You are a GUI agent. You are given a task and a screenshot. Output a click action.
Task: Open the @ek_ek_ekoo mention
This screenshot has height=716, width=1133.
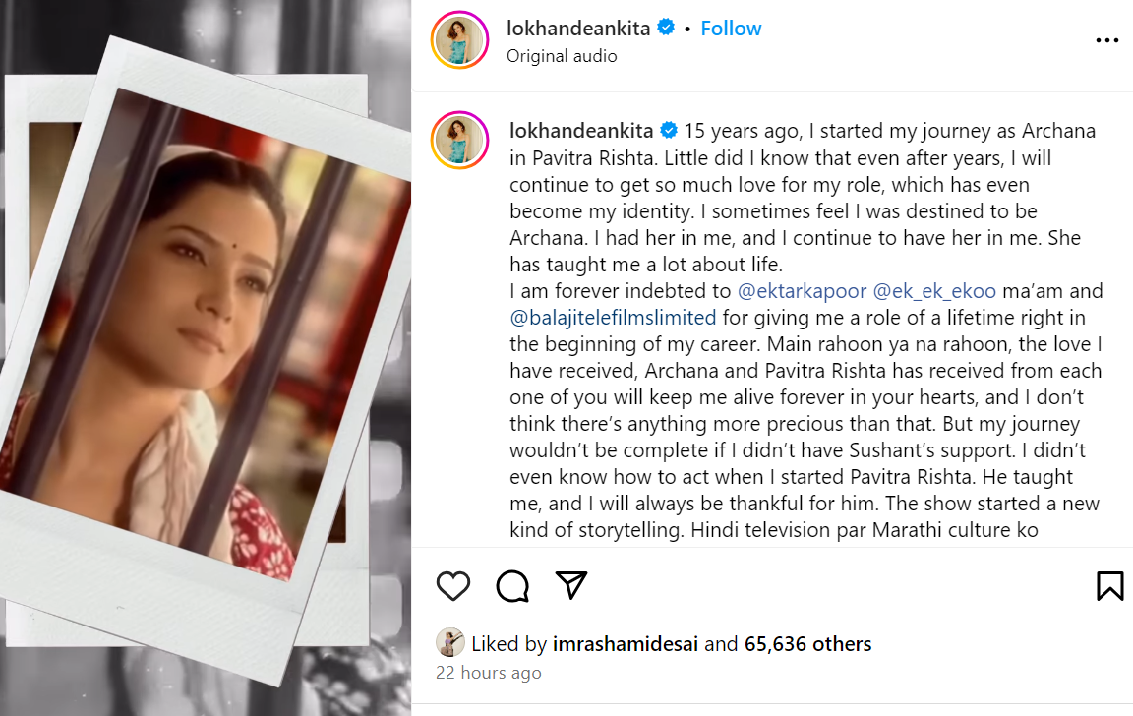[x=934, y=291]
